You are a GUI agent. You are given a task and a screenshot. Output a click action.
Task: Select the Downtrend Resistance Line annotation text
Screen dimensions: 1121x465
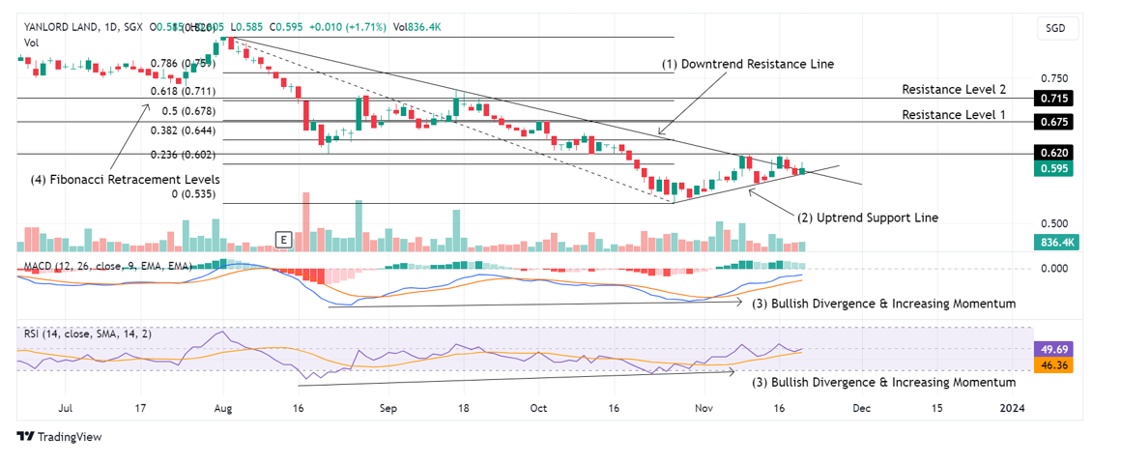click(748, 64)
